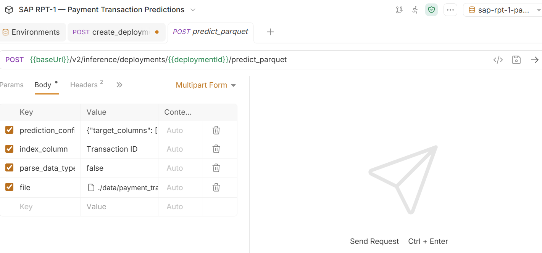
Task: Click the green shield icon
Action: pos(431,10)
